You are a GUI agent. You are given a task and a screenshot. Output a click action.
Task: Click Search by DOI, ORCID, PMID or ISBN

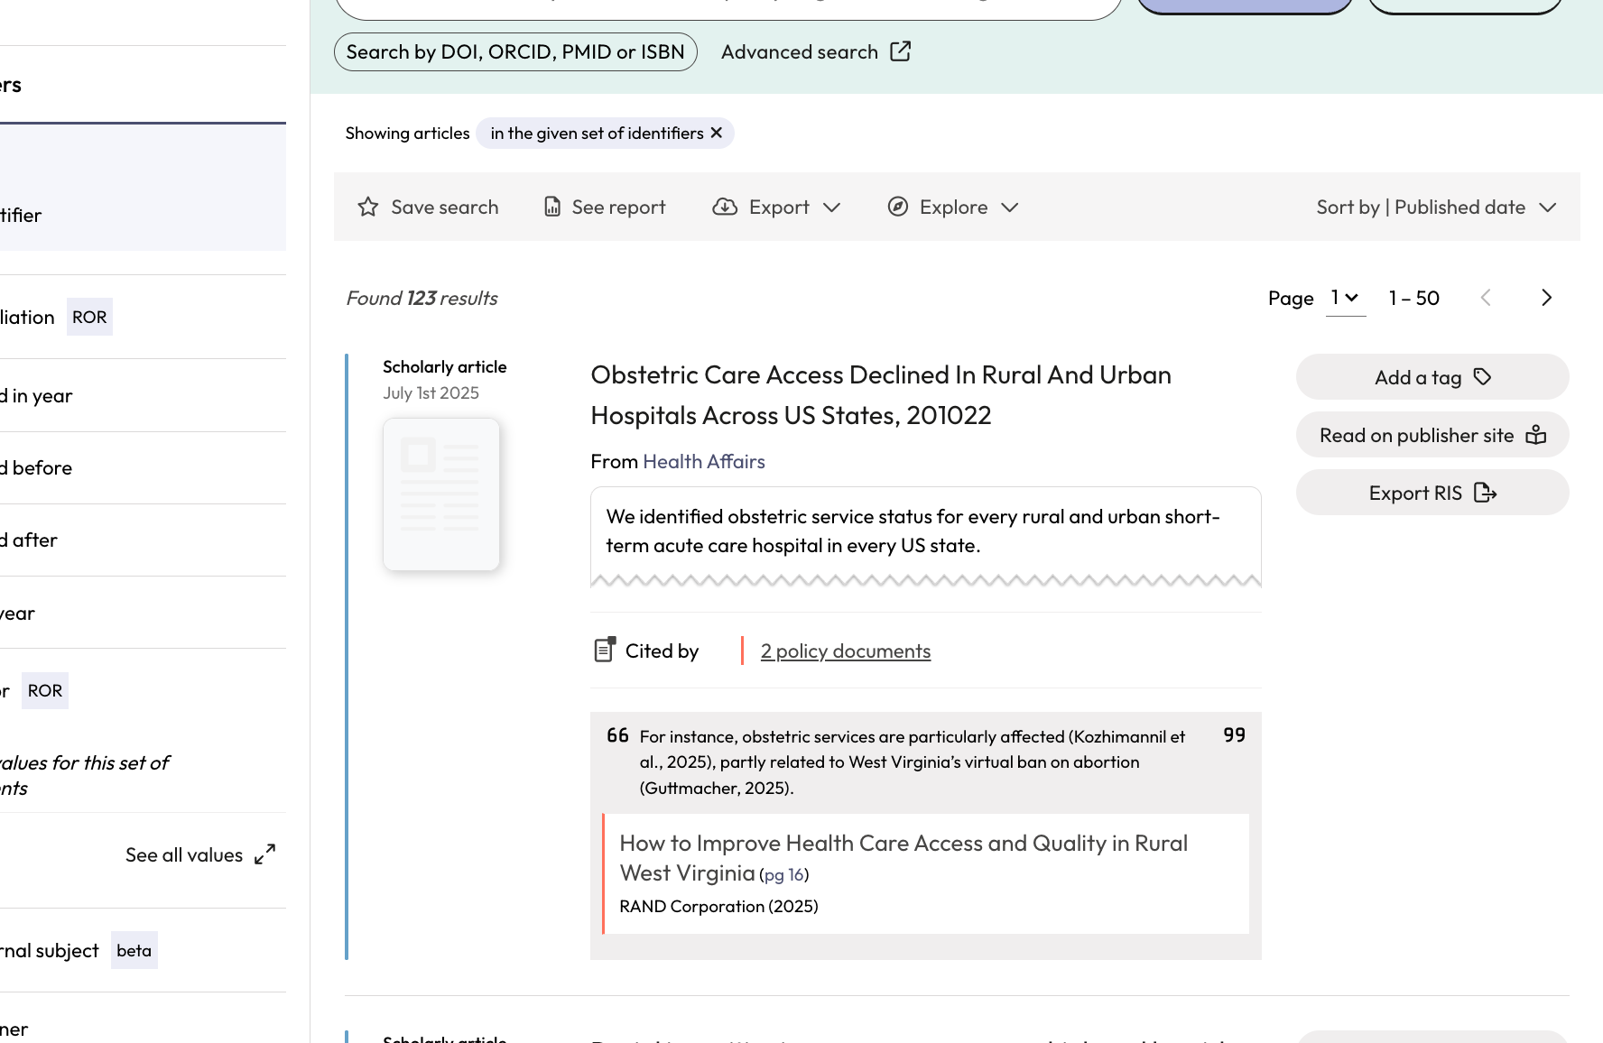click(515, 51)
